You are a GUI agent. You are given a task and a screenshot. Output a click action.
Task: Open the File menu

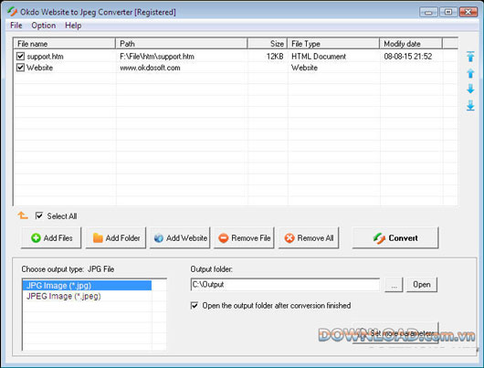pos(16,26)
